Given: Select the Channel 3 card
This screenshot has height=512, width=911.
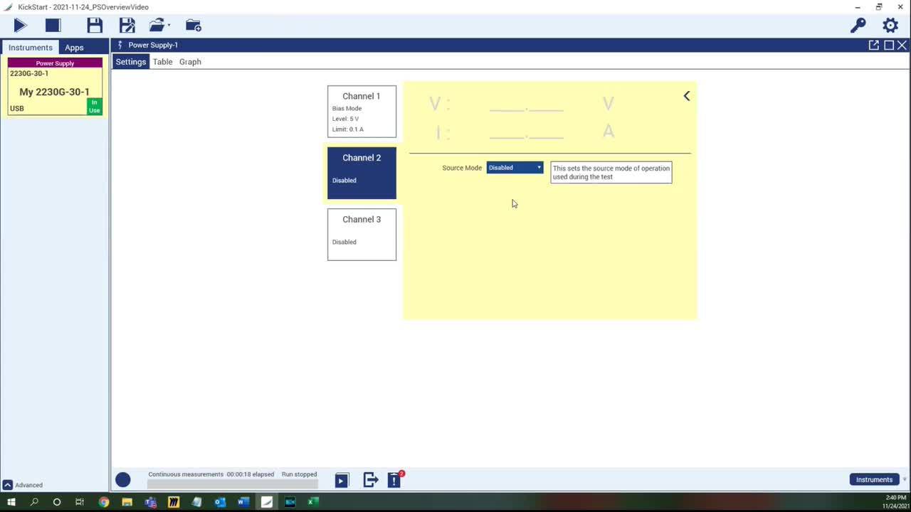Looking at the screenshot, I should tap(362, 235).
